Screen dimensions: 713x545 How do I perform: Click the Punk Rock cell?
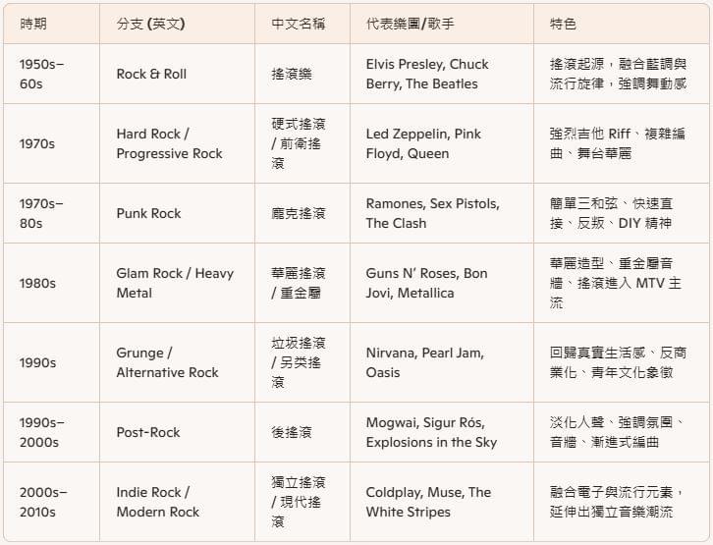tap(178, 213)
